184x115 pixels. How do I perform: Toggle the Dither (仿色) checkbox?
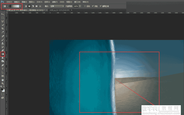93,6
